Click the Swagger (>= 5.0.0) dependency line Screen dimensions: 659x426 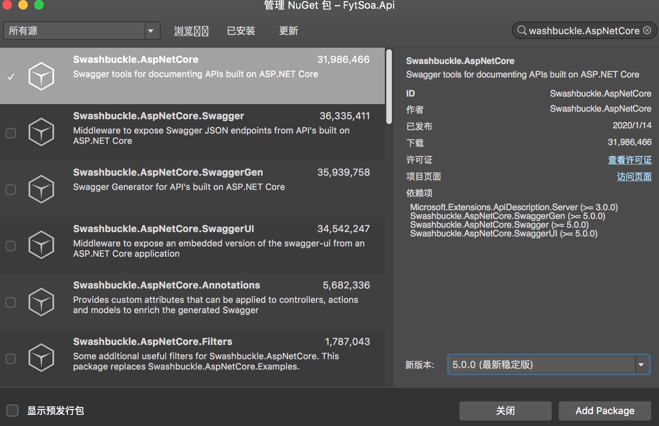pyautogui.click(x=499, y=225)
